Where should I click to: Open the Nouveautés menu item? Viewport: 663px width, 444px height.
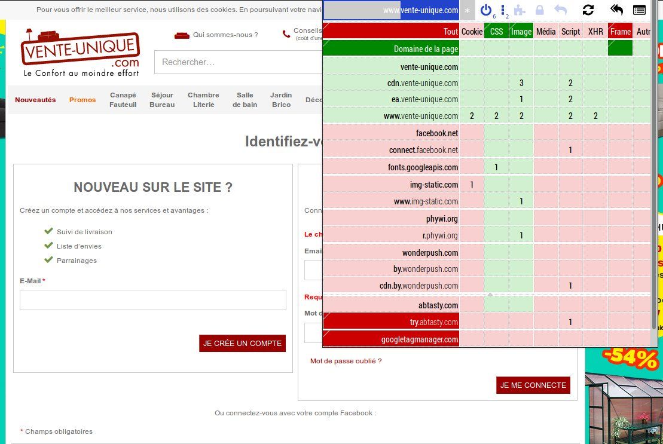(x=35, y=100)
